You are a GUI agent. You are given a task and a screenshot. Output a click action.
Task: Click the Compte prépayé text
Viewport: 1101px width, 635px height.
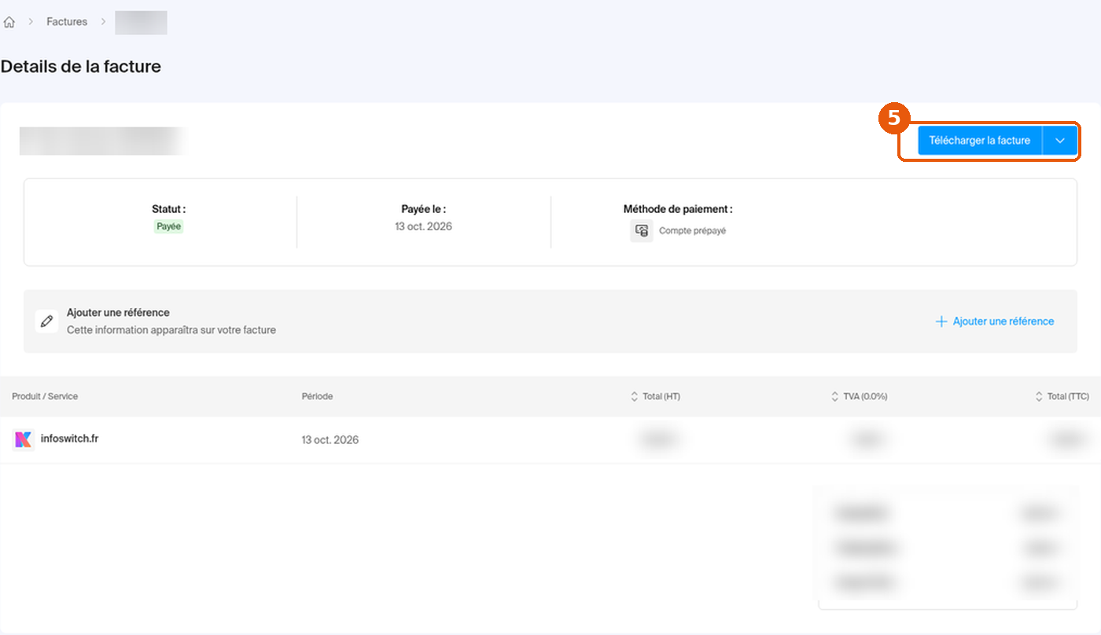pos(693,231)
